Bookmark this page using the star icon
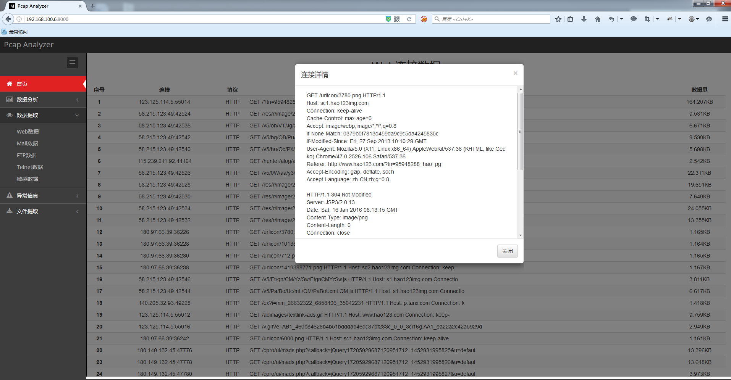 point(558,19)
